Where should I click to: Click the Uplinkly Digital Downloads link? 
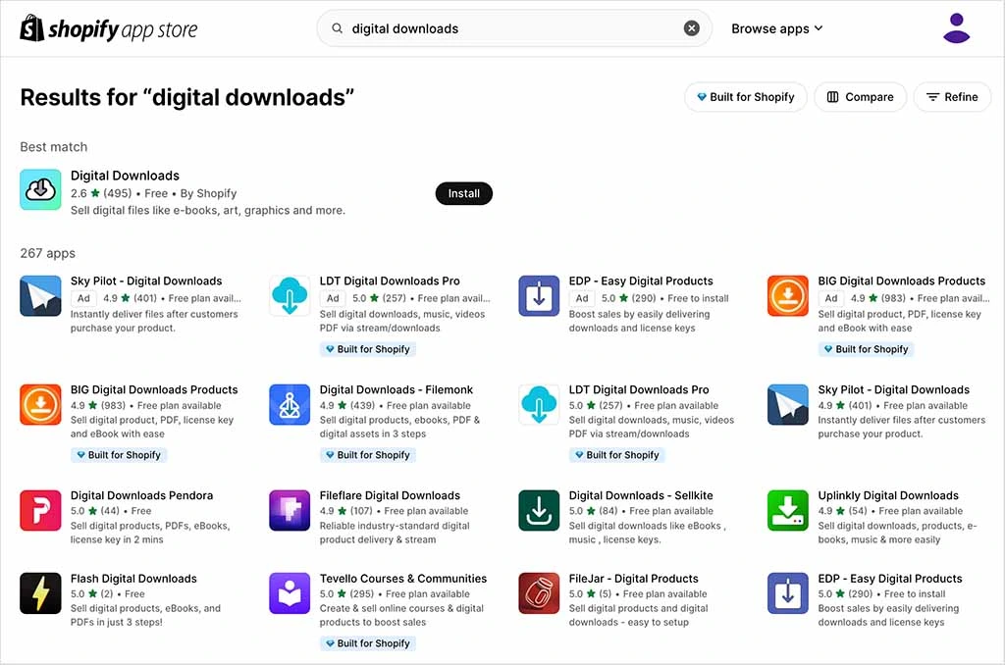coord(888,495)
